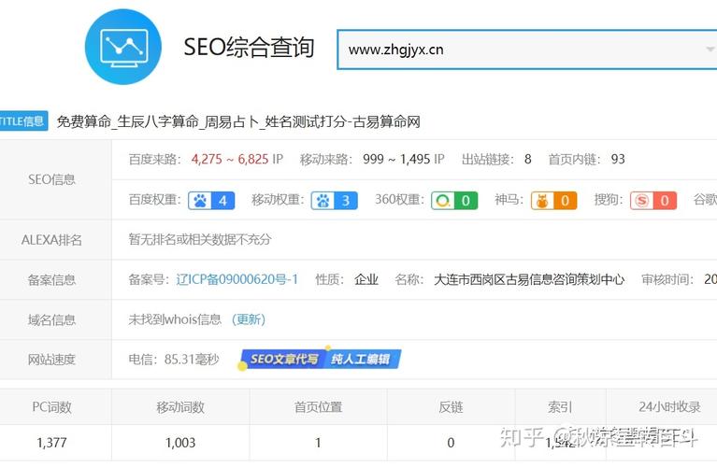
Task: Click the 360 weight green badge
Action: tap(454, 201)
